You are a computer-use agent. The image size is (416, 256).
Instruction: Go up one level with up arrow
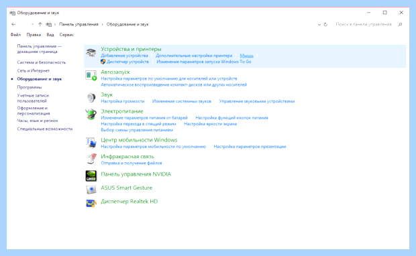[40, 24]
